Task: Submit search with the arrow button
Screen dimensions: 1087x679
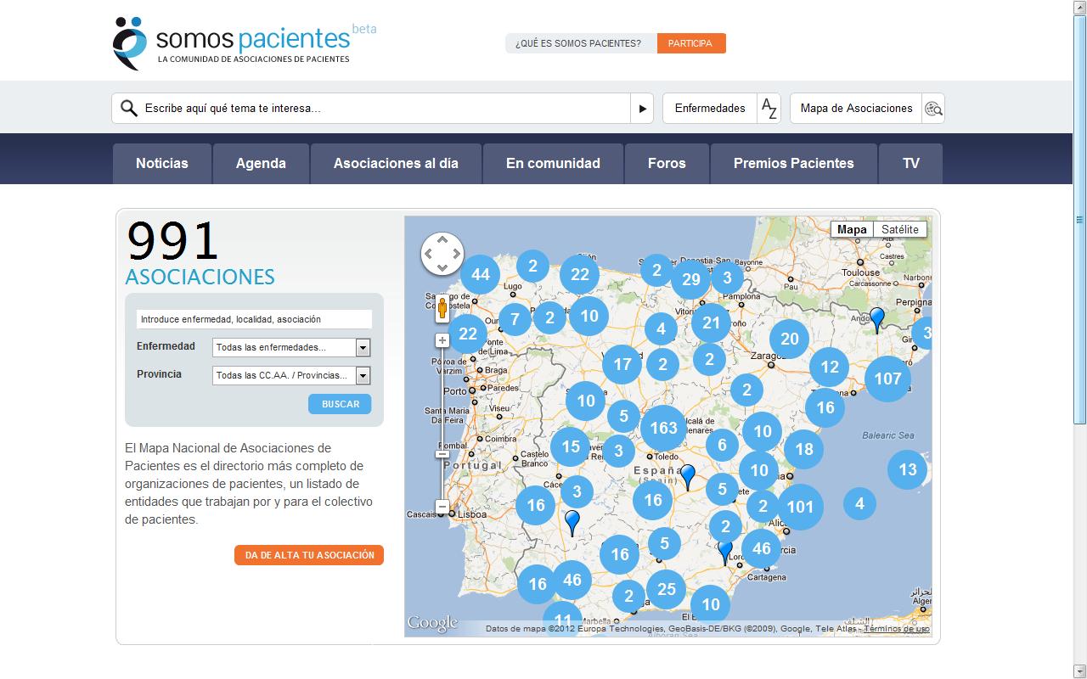Action: click(x=642, y=109)
